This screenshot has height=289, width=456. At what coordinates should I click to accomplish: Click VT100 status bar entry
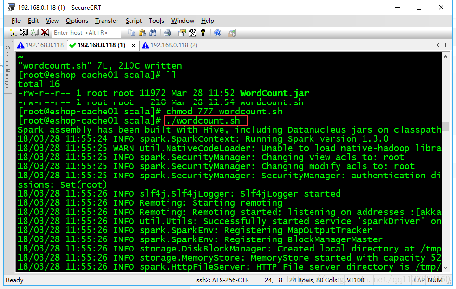click(355, 280)
